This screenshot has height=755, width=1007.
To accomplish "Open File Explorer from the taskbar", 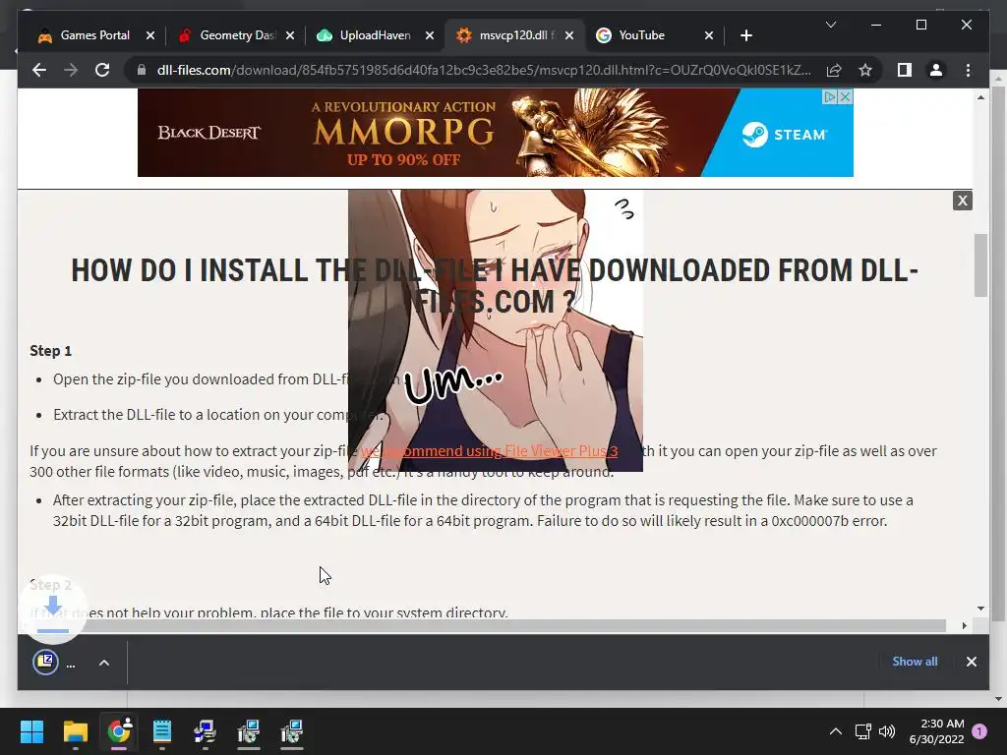I will (75, 731).
